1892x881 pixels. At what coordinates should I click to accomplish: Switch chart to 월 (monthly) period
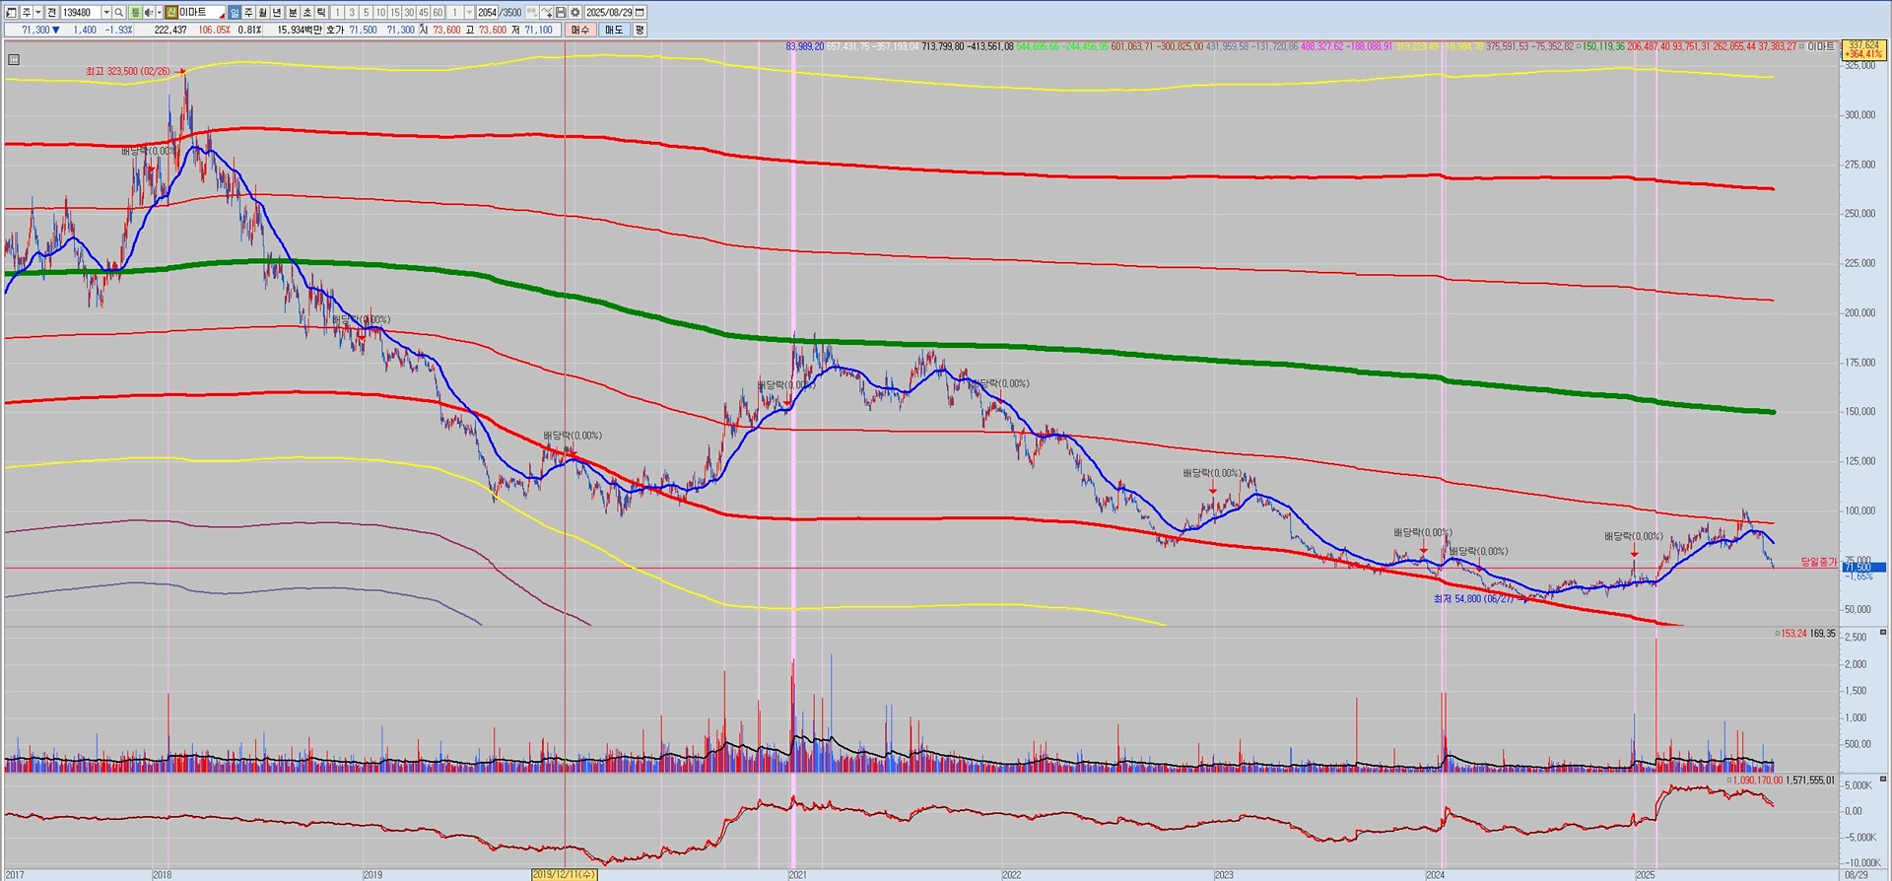263,13
